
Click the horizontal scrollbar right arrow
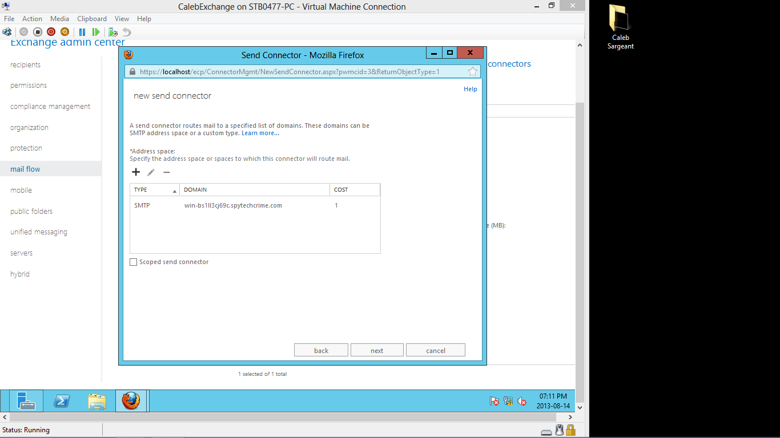571,418
